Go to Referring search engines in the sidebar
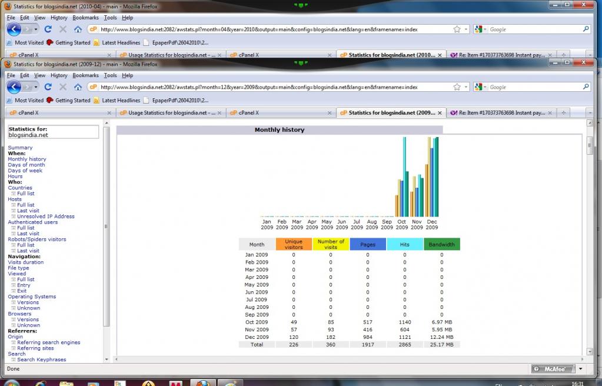 tap(48, 342)
